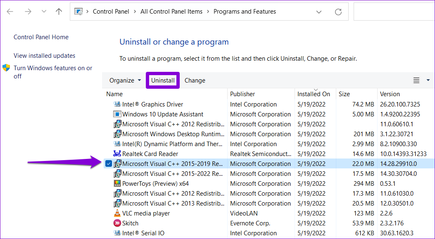
Task: Refresh the Programs and Features list
Action: tap(338, 12)
